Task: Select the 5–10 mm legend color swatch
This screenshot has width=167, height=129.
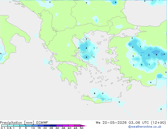Action: point(29,126)
